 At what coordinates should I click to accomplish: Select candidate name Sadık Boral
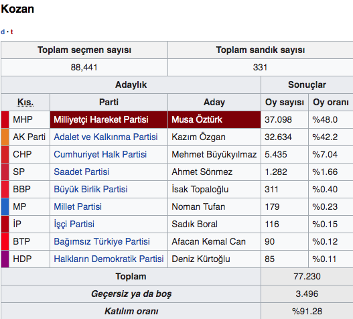click(194, 224)
